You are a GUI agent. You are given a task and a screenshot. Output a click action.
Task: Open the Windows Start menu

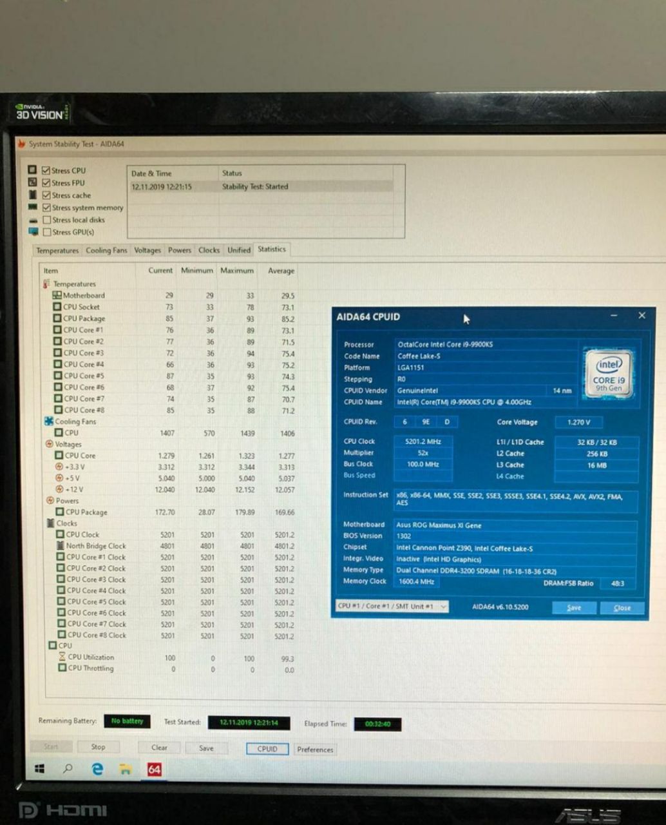click(x=39, y=768)
